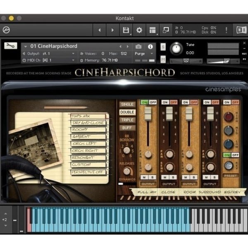The image size is (248, 248).
Task: Open the settings gear options
Action: [139, 30]
